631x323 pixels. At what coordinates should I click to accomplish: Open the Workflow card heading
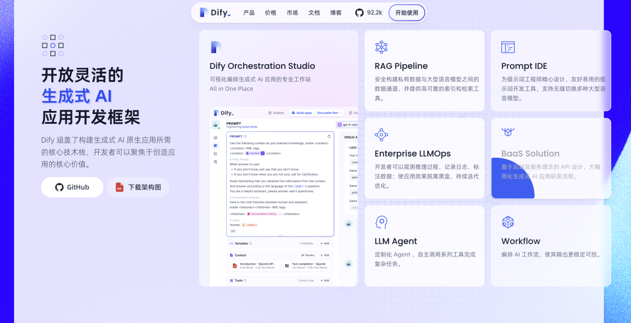tap(521, 241)
